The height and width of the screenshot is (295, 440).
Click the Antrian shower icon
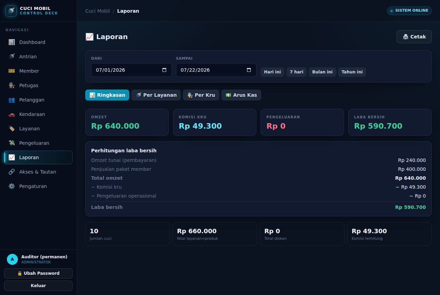coord(12,57)
